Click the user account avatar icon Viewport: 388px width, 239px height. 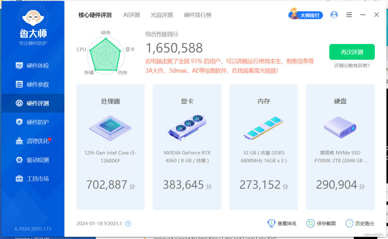click(x=334, y=15)
